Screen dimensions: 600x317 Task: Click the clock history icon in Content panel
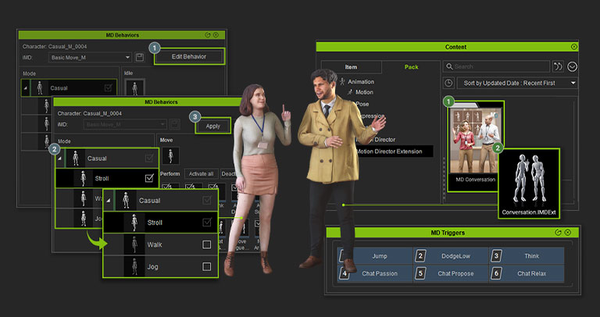coord(448,83)
